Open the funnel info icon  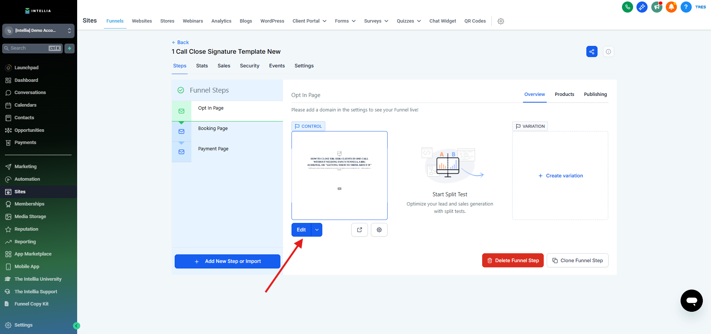[608, 51]
